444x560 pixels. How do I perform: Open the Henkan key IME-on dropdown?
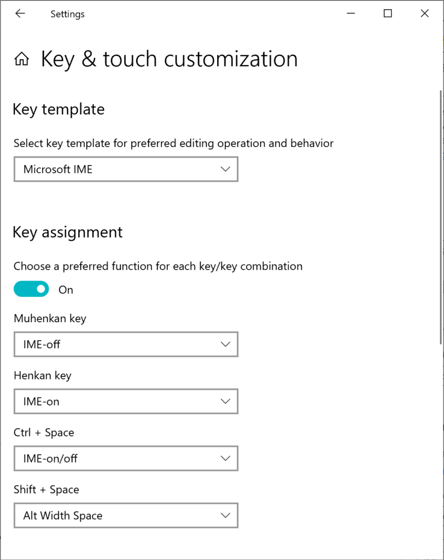point(126,401)
